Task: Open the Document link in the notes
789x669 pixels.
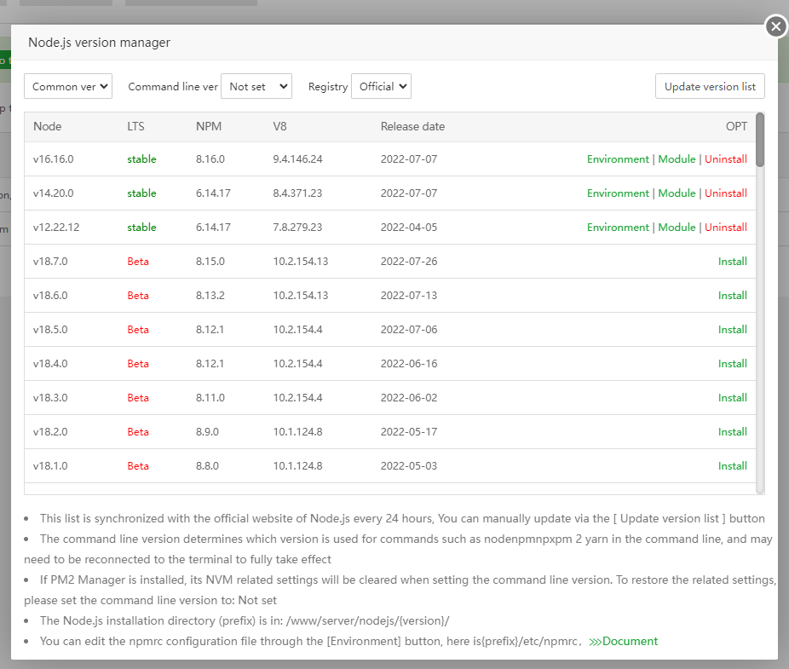Action: [629, 641]
